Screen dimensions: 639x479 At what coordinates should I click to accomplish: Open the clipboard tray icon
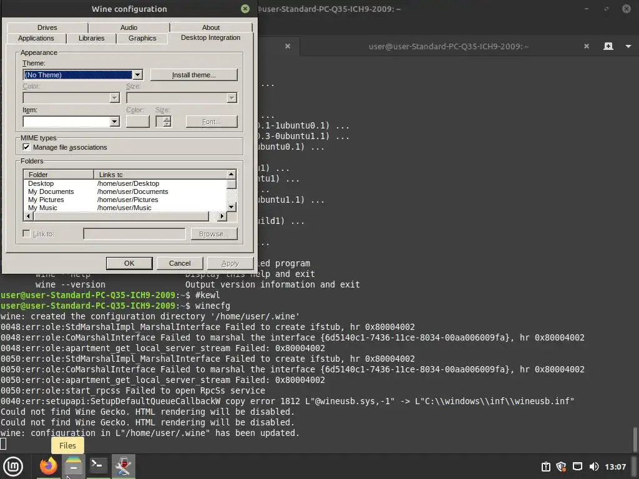(545, 467)
